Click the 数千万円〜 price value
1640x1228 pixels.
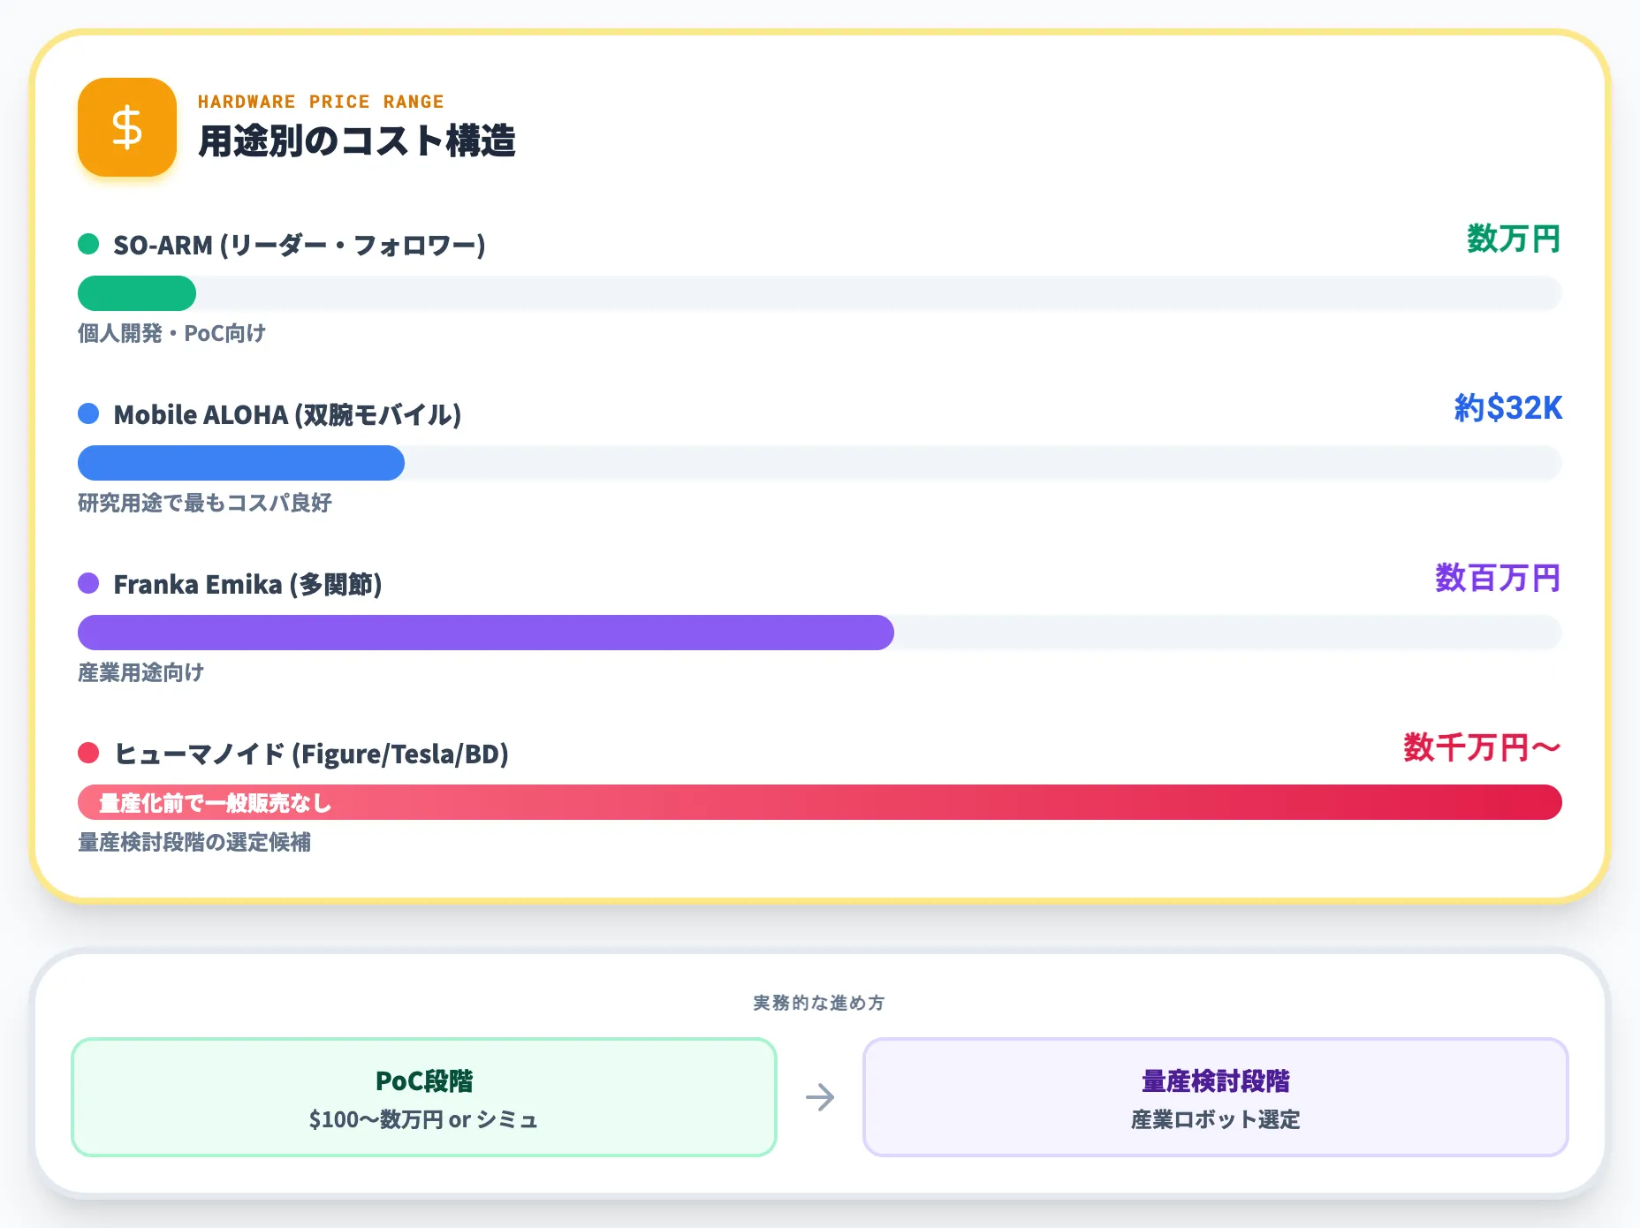(x=1482, y=747)
